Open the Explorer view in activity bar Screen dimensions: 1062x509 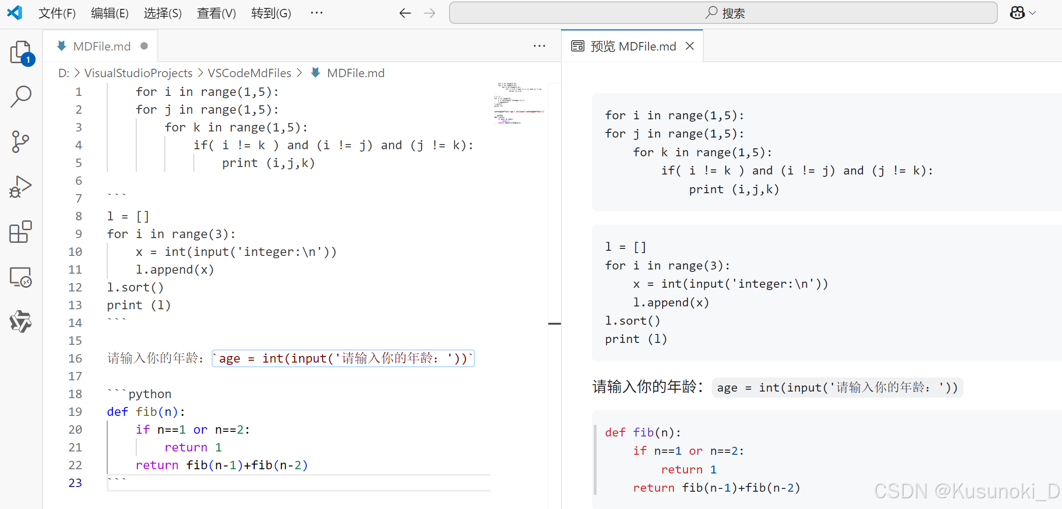pos(21,51)
